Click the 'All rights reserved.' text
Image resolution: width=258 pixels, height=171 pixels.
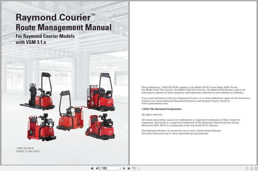point(152,115)
